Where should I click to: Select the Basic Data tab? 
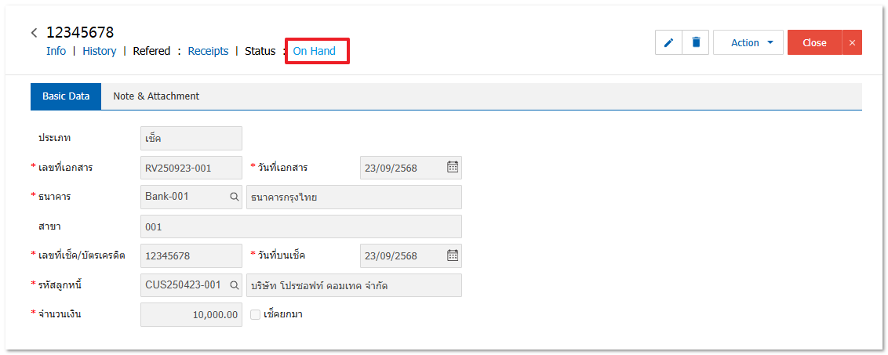pos(66,96)
